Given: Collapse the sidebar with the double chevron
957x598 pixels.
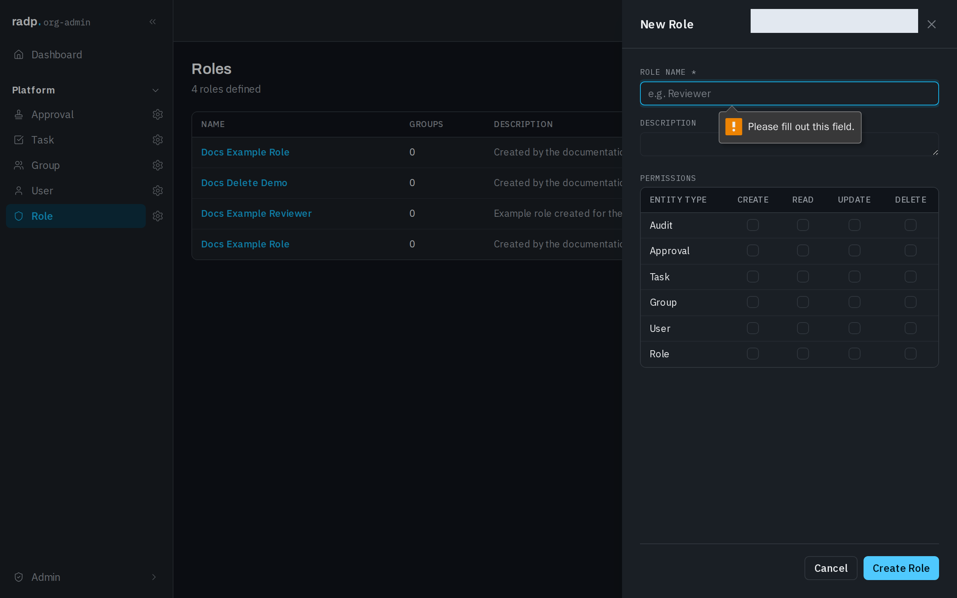Looking at the screenshot, I should (x=153, y=22).
